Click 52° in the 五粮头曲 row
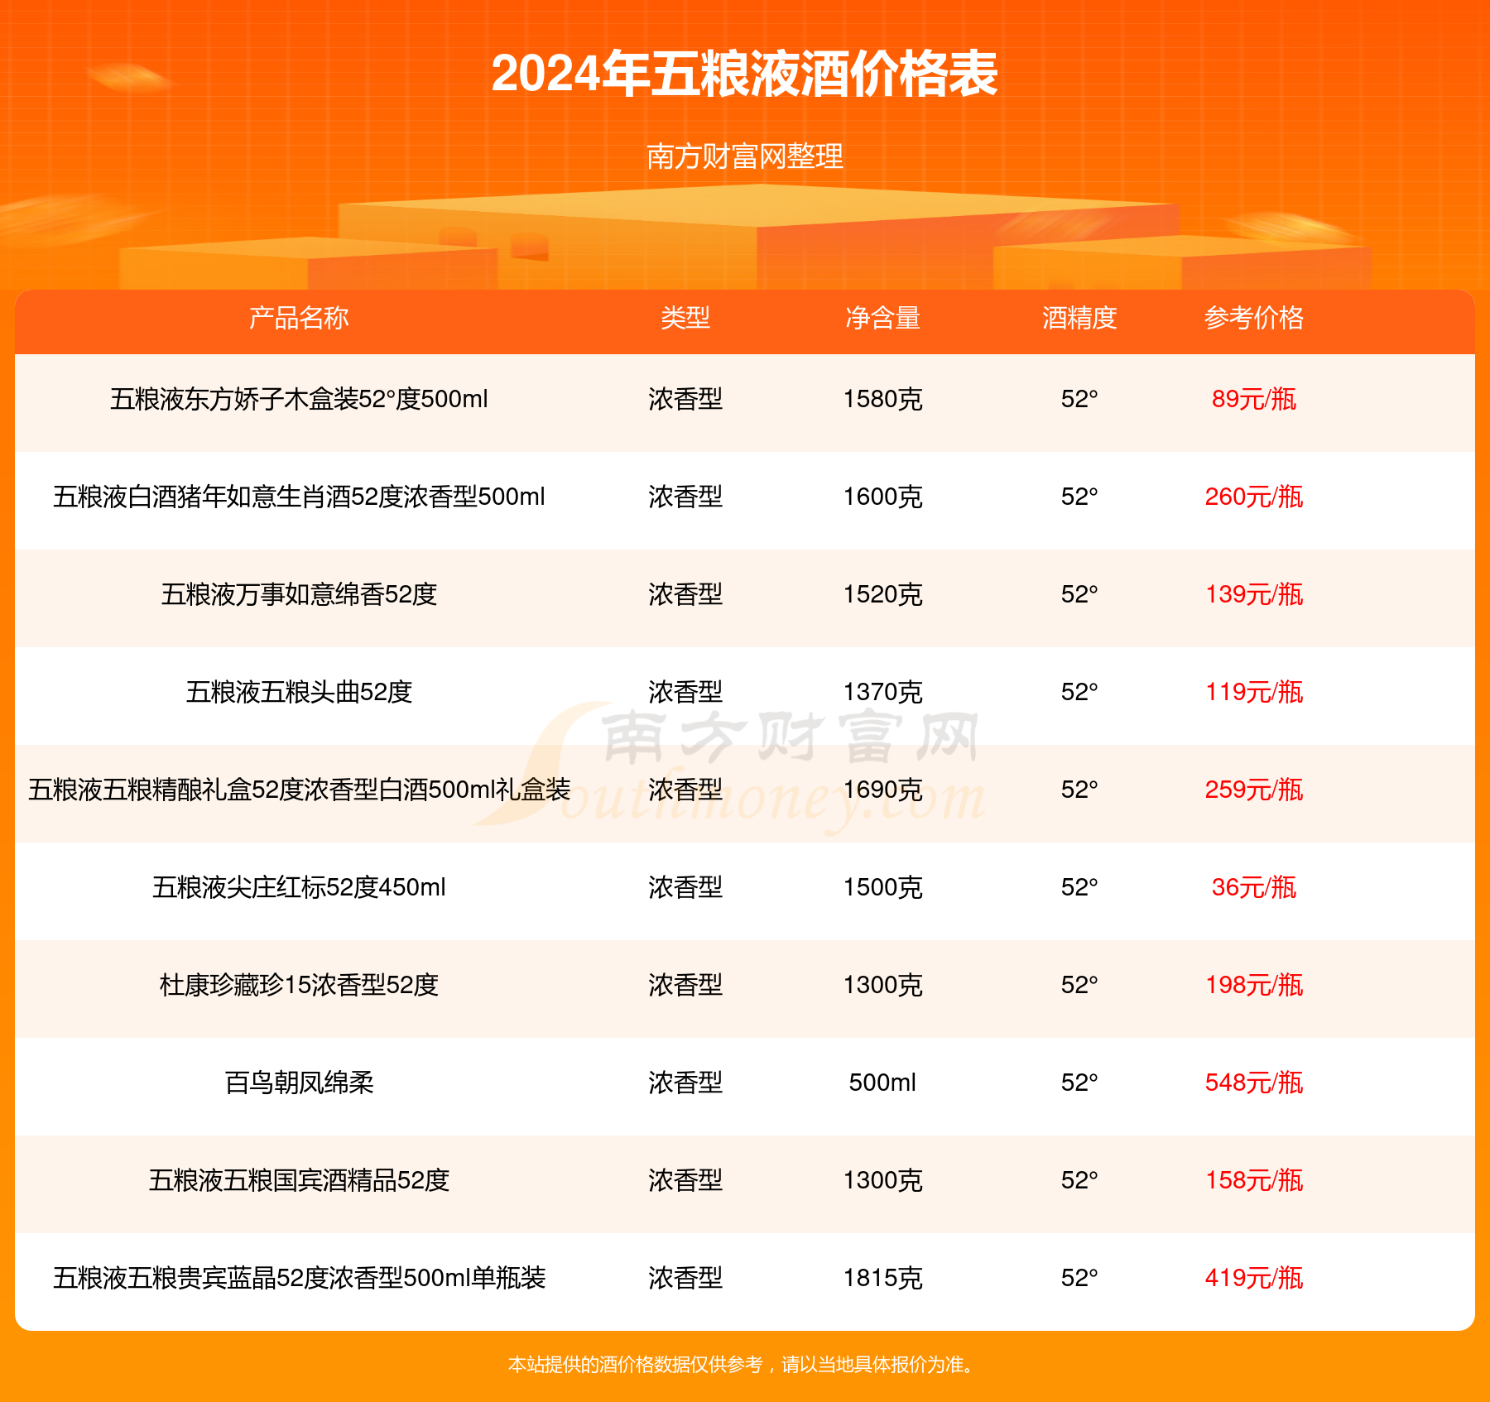 coord(1079,692)
